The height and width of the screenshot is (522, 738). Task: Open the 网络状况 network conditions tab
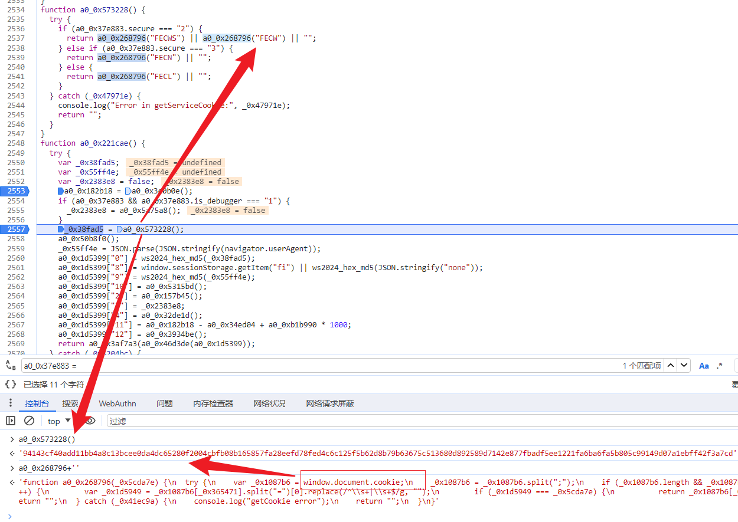click(269, 403)
